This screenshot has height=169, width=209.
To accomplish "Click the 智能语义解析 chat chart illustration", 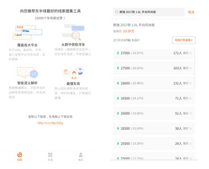I will pos(28,73).
